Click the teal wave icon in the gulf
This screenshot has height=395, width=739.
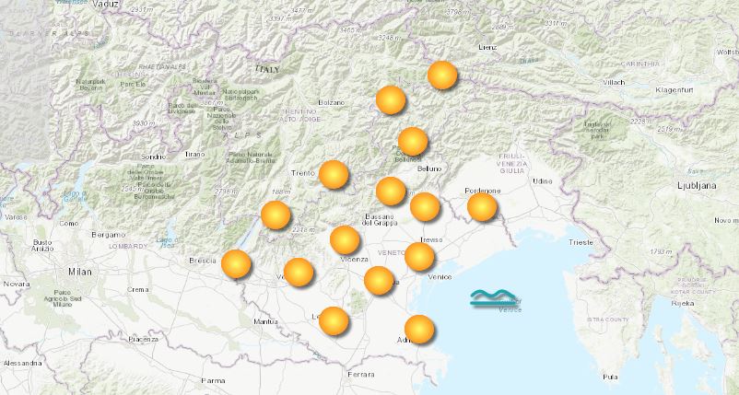493,298
